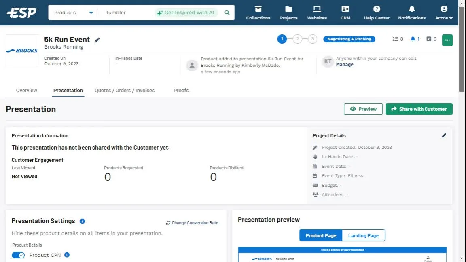Edit Project Details with the pencil icon
The image size is (466, 262).
444,135
